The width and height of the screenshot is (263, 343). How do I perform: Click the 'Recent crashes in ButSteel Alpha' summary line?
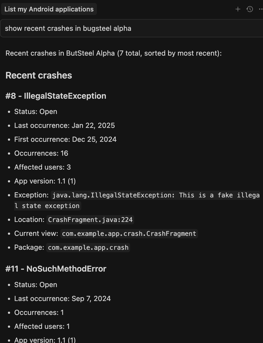(x=113, y=53)
